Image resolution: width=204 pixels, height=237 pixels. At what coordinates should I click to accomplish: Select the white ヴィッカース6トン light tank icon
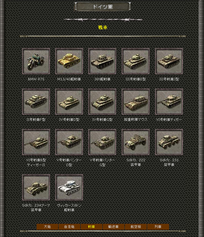tap(69, 187)
